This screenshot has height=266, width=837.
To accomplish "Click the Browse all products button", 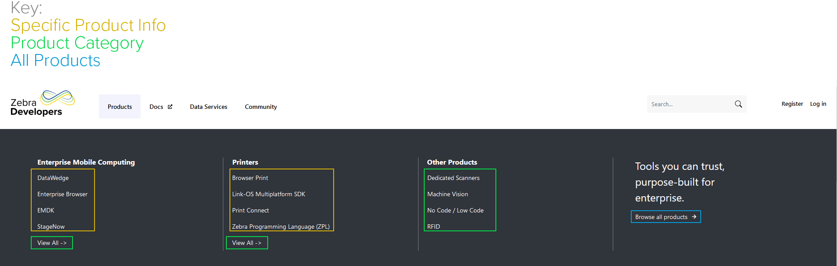I will pyautogui.click(x=666, y=217).
